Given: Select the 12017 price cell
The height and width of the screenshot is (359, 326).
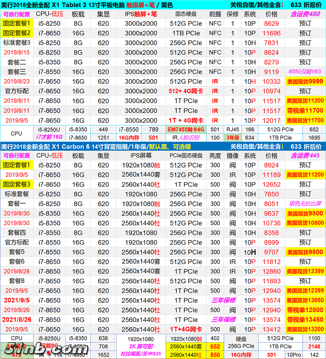Looking at the screenshot, I should click(272, 121).
